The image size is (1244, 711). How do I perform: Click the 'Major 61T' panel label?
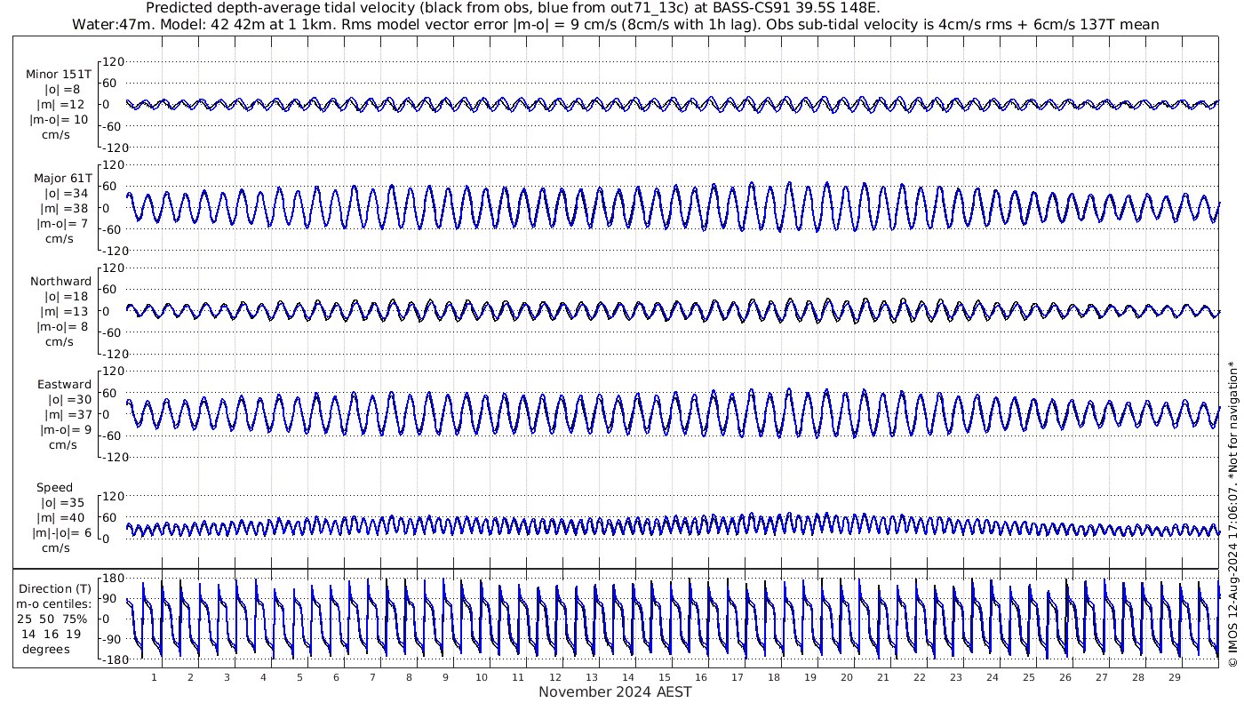(x=62, y=178)
